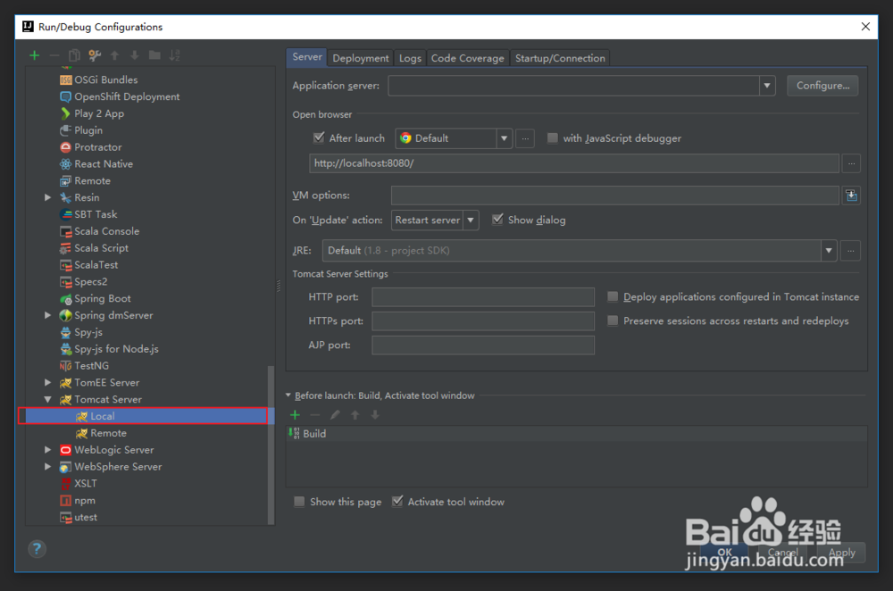Collapse the Before launch section

[288, 395]
